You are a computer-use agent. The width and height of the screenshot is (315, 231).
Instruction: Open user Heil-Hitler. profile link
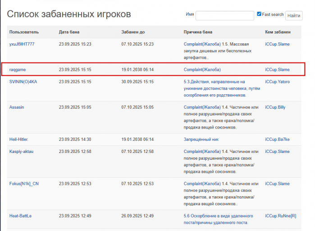[18, 139]
